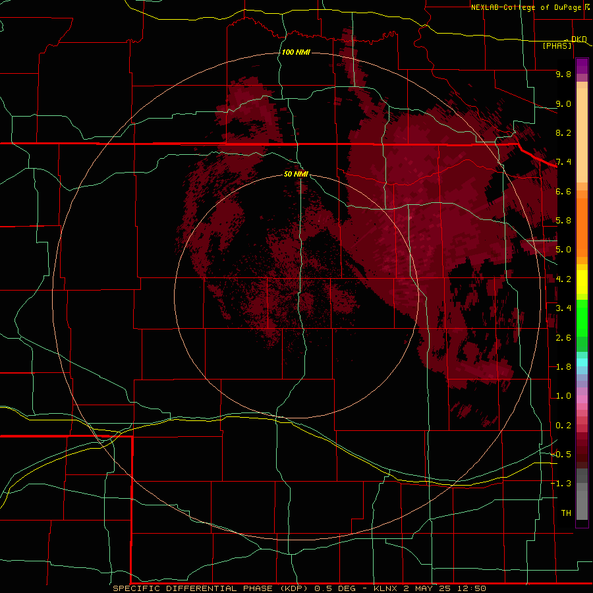Click the 1.8 value on color scale
593x593 pixels.
[x=563, y=367]
